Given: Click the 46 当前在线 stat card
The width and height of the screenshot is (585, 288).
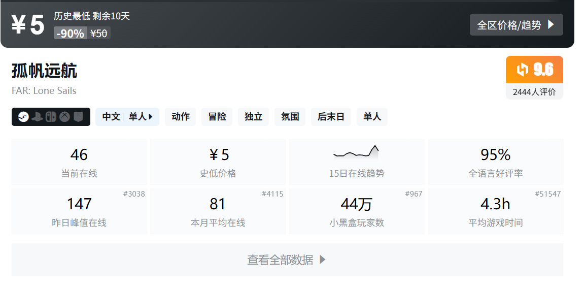Looking at the screenshot, I should [x=79, y=162].
